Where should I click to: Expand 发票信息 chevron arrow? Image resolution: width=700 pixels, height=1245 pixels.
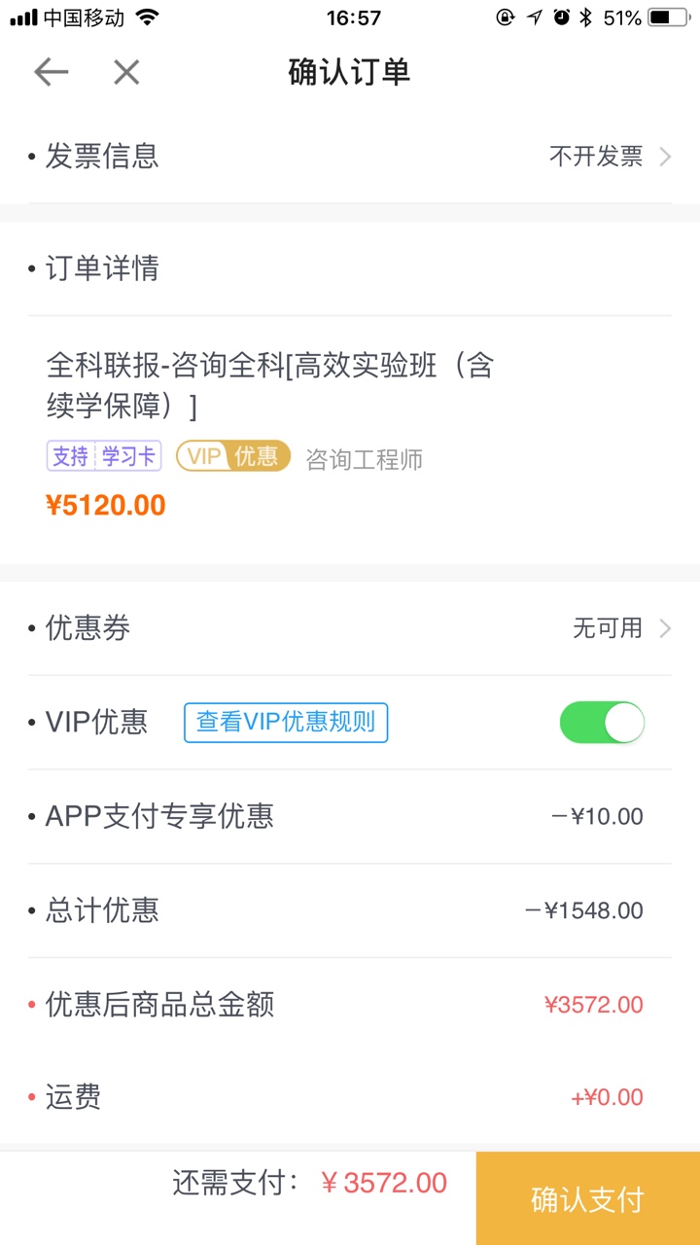pyautogui.click(x=665, y=157)
